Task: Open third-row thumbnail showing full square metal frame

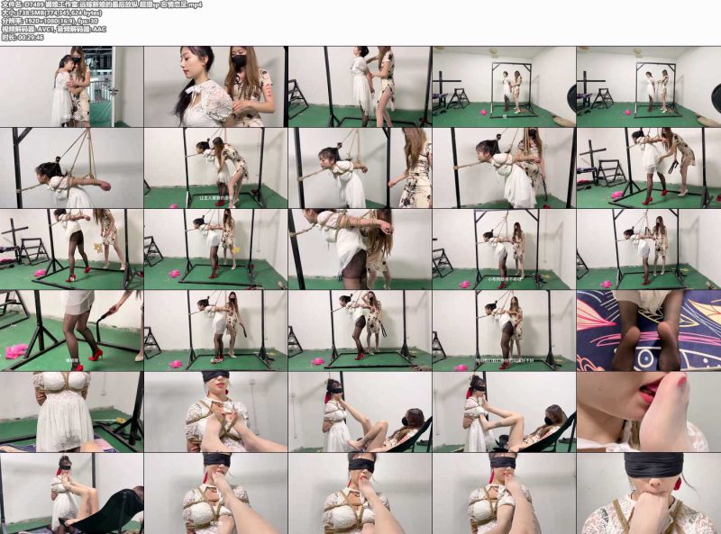Action: point(215,249)
